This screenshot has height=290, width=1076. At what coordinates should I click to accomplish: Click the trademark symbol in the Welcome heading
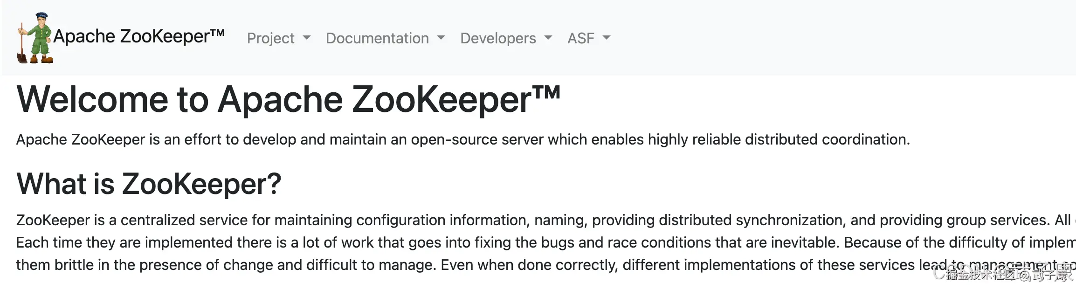tap(546, 93)
